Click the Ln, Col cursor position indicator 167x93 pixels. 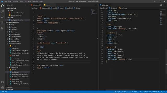tap(117, 92)
